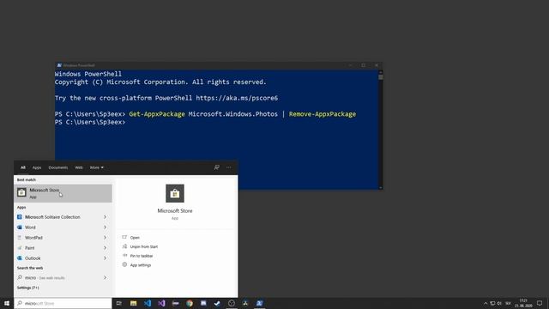
Task: Open the volume tray icon
Action: point(499,303)
